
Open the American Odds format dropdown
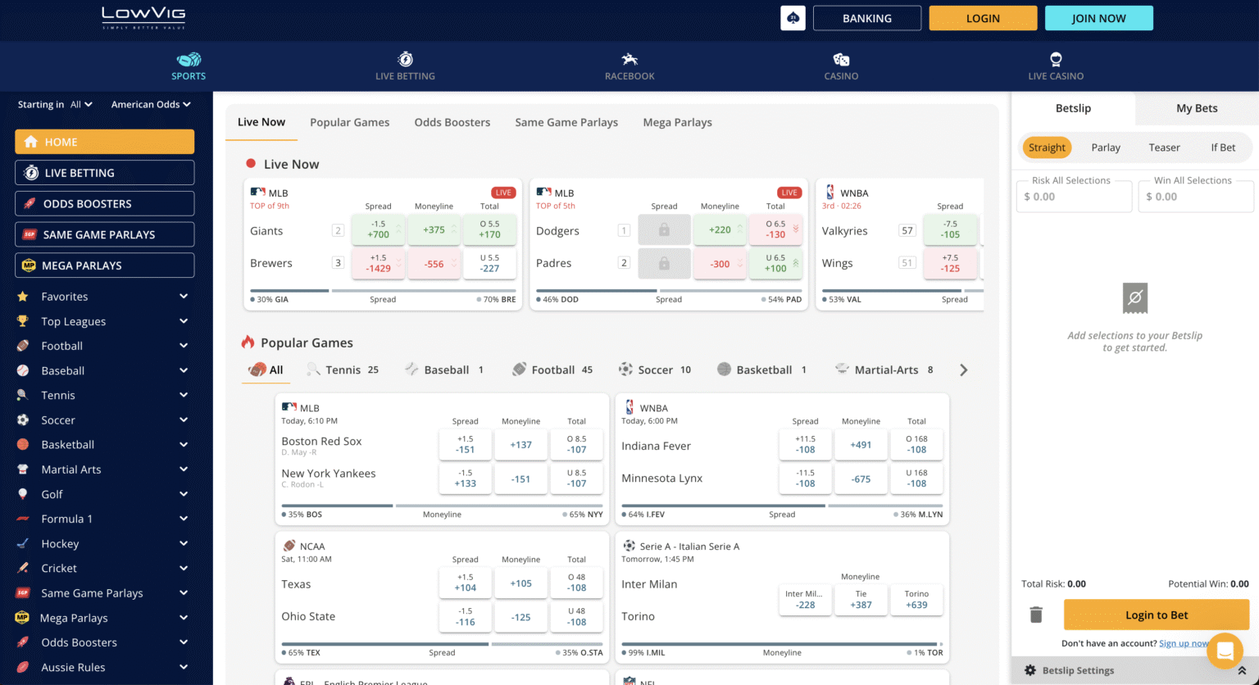pyautogui.click(x=151, y=104)
